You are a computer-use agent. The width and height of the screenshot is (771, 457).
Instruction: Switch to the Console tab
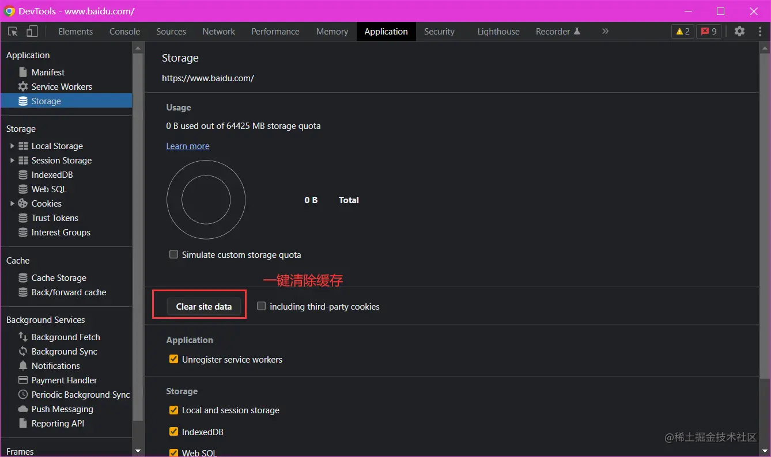pos(125,32)
